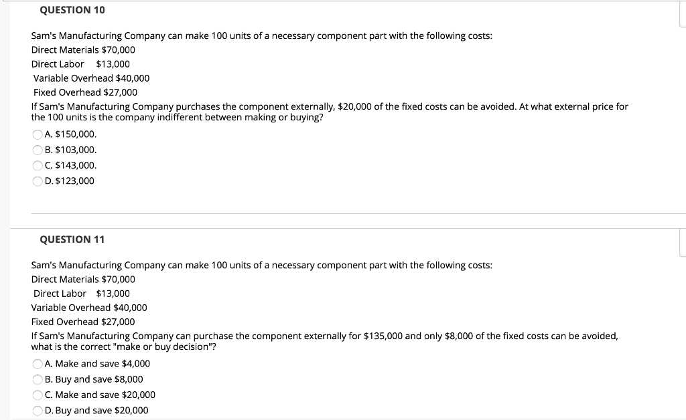Pick the D. $123,000 radio option

coord(38,181)
